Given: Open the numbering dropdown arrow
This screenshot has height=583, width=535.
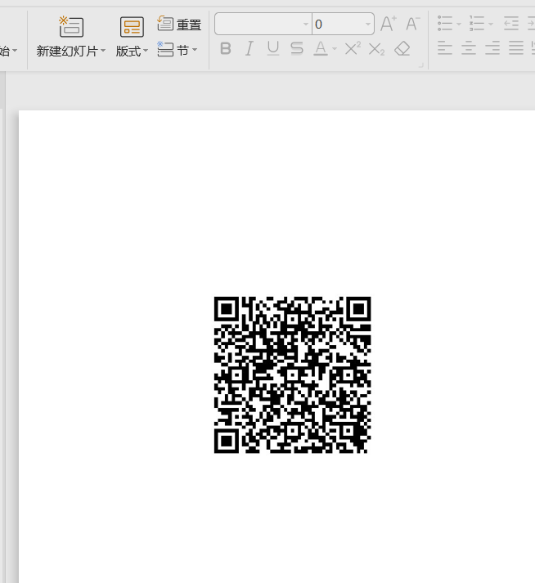Looking at the screenshot, I should [x=491, y=25].
